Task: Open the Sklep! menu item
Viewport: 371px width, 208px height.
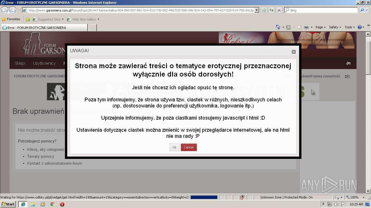Action: click(x=20, y=63)
